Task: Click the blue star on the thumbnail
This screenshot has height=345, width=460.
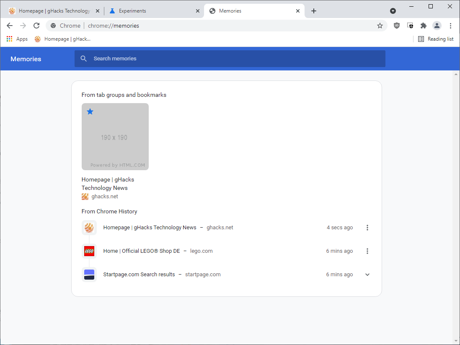Action: (90, 112)
